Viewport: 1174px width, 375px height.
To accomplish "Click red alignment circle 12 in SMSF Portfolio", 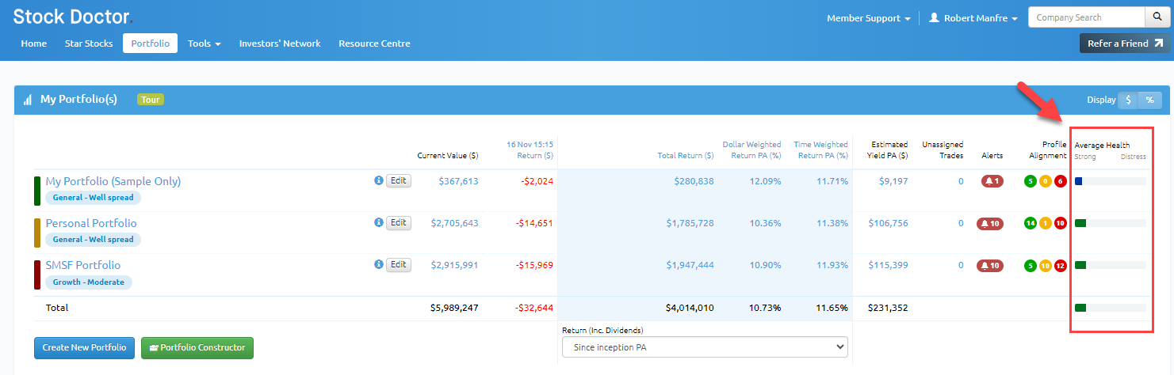I will click(1060, 265).
